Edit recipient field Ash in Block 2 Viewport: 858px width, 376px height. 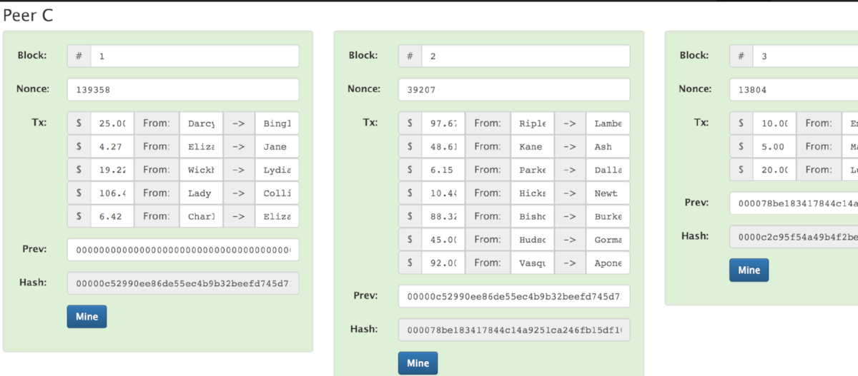608,146
